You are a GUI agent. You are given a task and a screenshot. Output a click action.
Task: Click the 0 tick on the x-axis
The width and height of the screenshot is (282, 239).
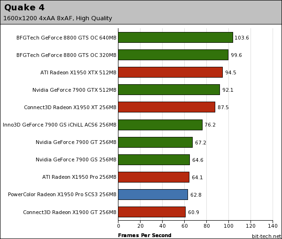[118, 226]
